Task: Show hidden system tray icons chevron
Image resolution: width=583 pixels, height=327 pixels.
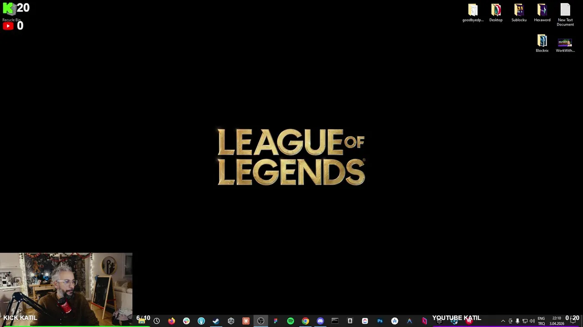Action: coord(503,321)
